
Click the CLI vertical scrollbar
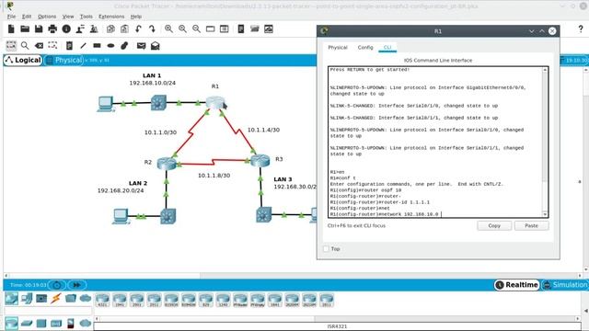(545, 142)
